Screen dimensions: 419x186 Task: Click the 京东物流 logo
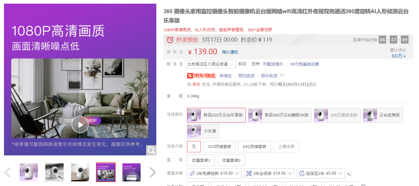pyautogui.click(x=201, y=76)
